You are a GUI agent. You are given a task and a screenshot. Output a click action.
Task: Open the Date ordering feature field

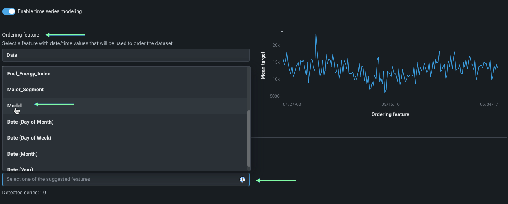click(x=125, y=55)
